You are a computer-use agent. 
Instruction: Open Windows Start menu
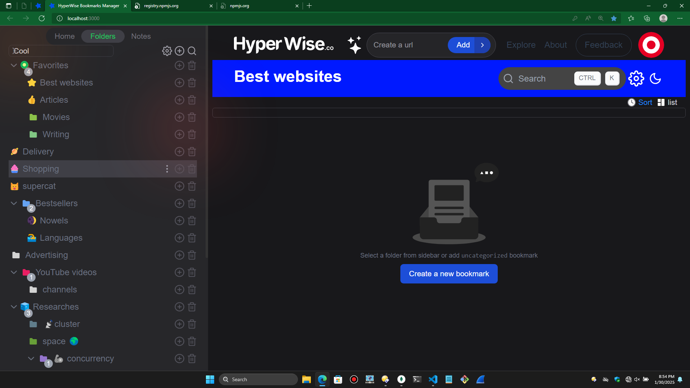210,379
